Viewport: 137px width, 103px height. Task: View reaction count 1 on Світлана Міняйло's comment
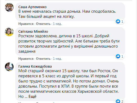pyautogui.click(x=122, y=57)
